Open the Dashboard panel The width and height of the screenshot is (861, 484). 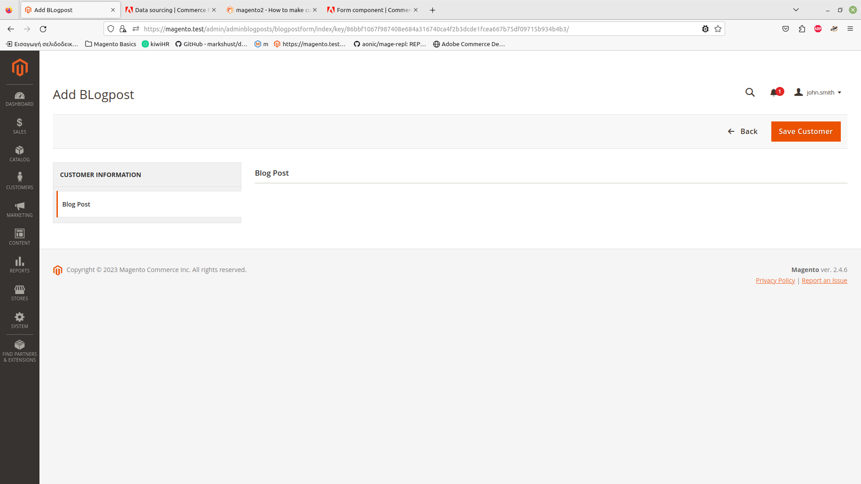pos(20,99)
